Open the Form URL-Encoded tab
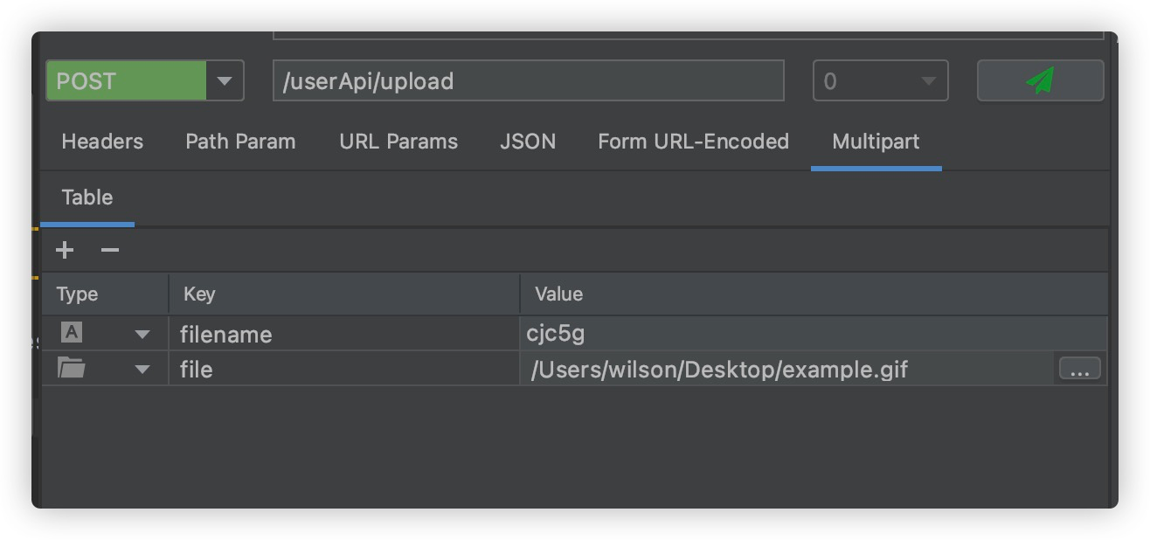This screenshot has height=540, width=1150. [x=693, y=142]
